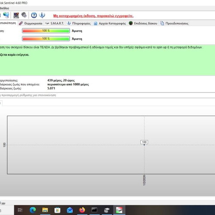Open the command prompt taskbar icon

[94, 210]
